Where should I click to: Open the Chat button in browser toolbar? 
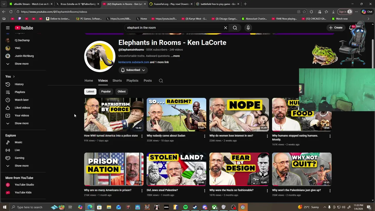[x=367, y=12]
